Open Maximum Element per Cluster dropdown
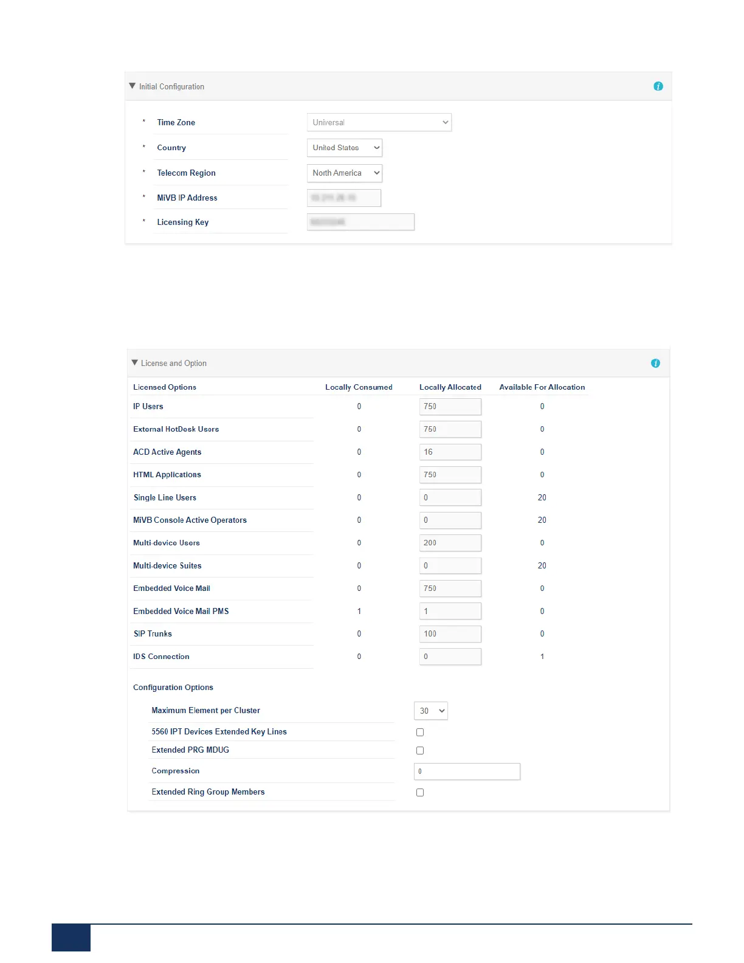744x963 pixels. coord(431,711)
